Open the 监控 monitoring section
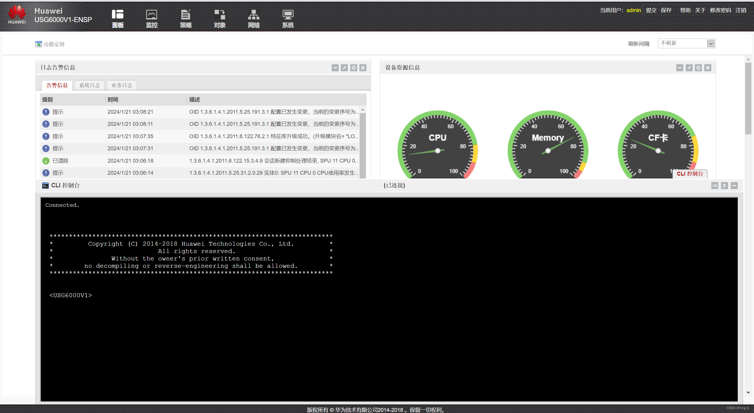The width and height of the screenshot is (754, 413). 152,19
